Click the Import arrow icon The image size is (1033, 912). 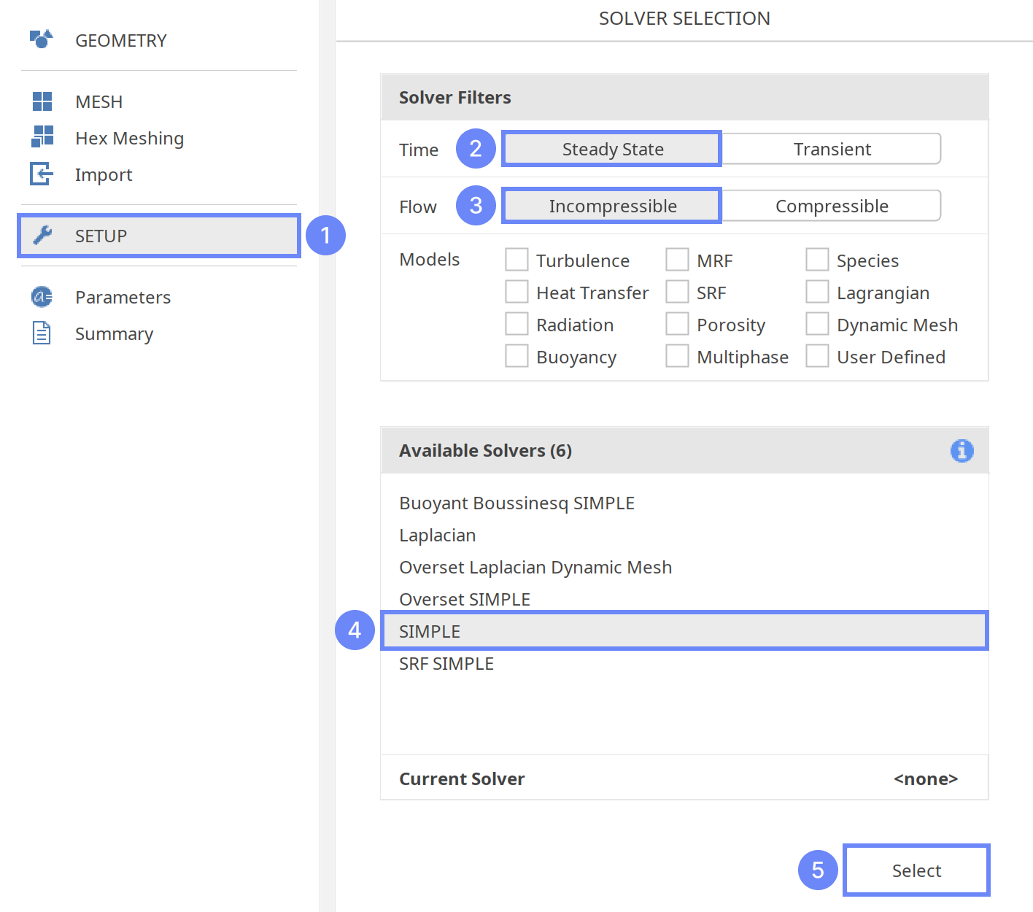42,174
